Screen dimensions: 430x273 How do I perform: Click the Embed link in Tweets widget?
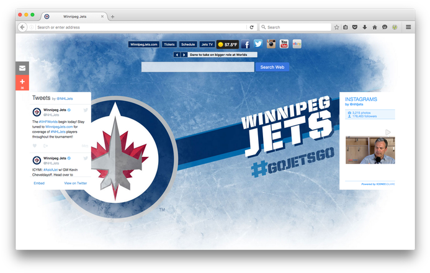tap(39, 183)
